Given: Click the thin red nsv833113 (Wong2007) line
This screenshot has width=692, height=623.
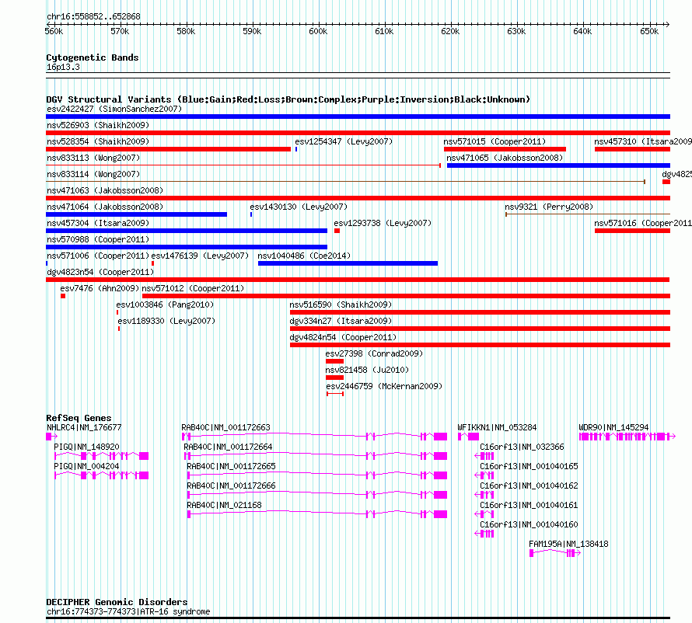Looking at the screenshot, I should (x=243, y=165).
